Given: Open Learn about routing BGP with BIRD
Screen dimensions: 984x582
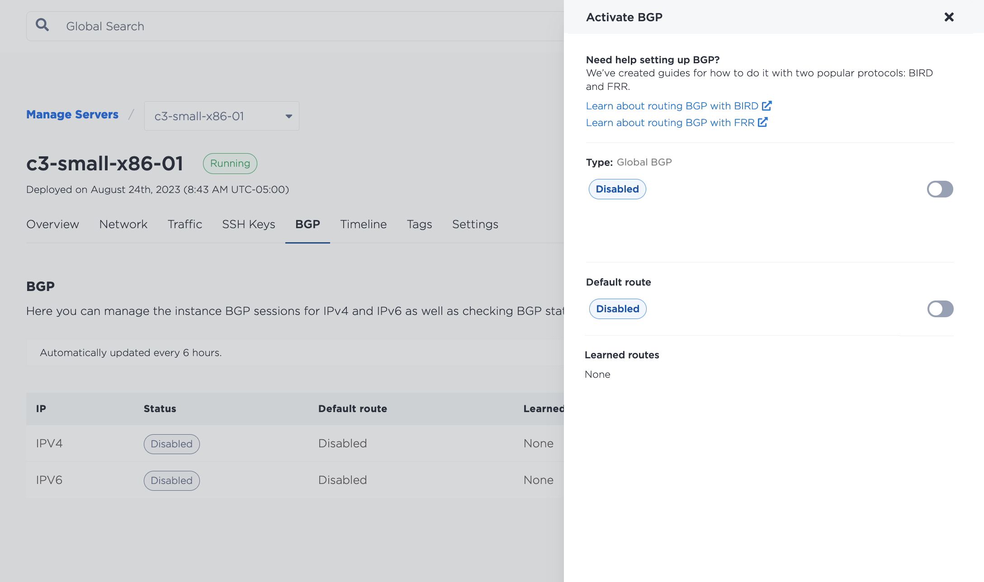Looking at the screenshot, I should pos(672,106).
